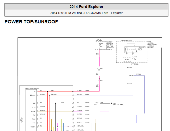Click the '2014 SYSTEM WIRING DIAGRAMS Ford - Explorer' subtitle
The height and width of the screenshot is (131, 170).
pos(86,13)
